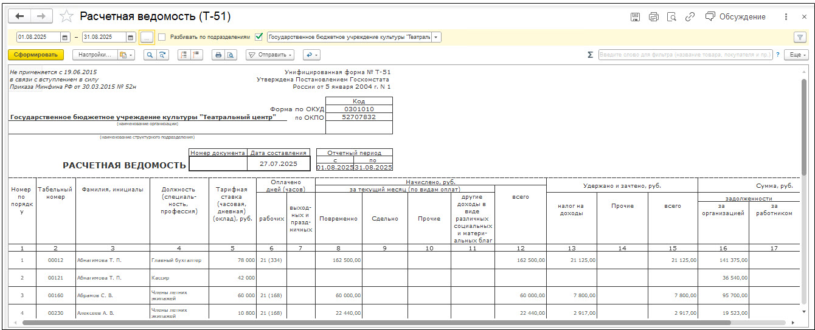Screen dimensions: 815x330
Task: Select the tax cell 7 800,00 under налог на доходы
Action: click(572, 295)
